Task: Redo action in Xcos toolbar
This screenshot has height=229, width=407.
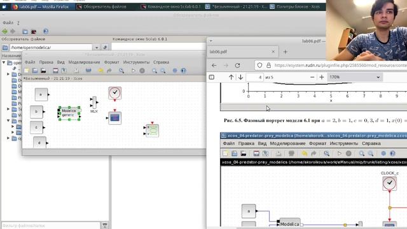Action: click(109, 71)
